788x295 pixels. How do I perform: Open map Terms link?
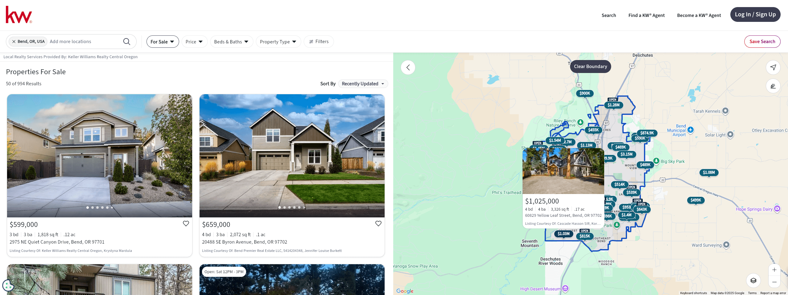752,293
